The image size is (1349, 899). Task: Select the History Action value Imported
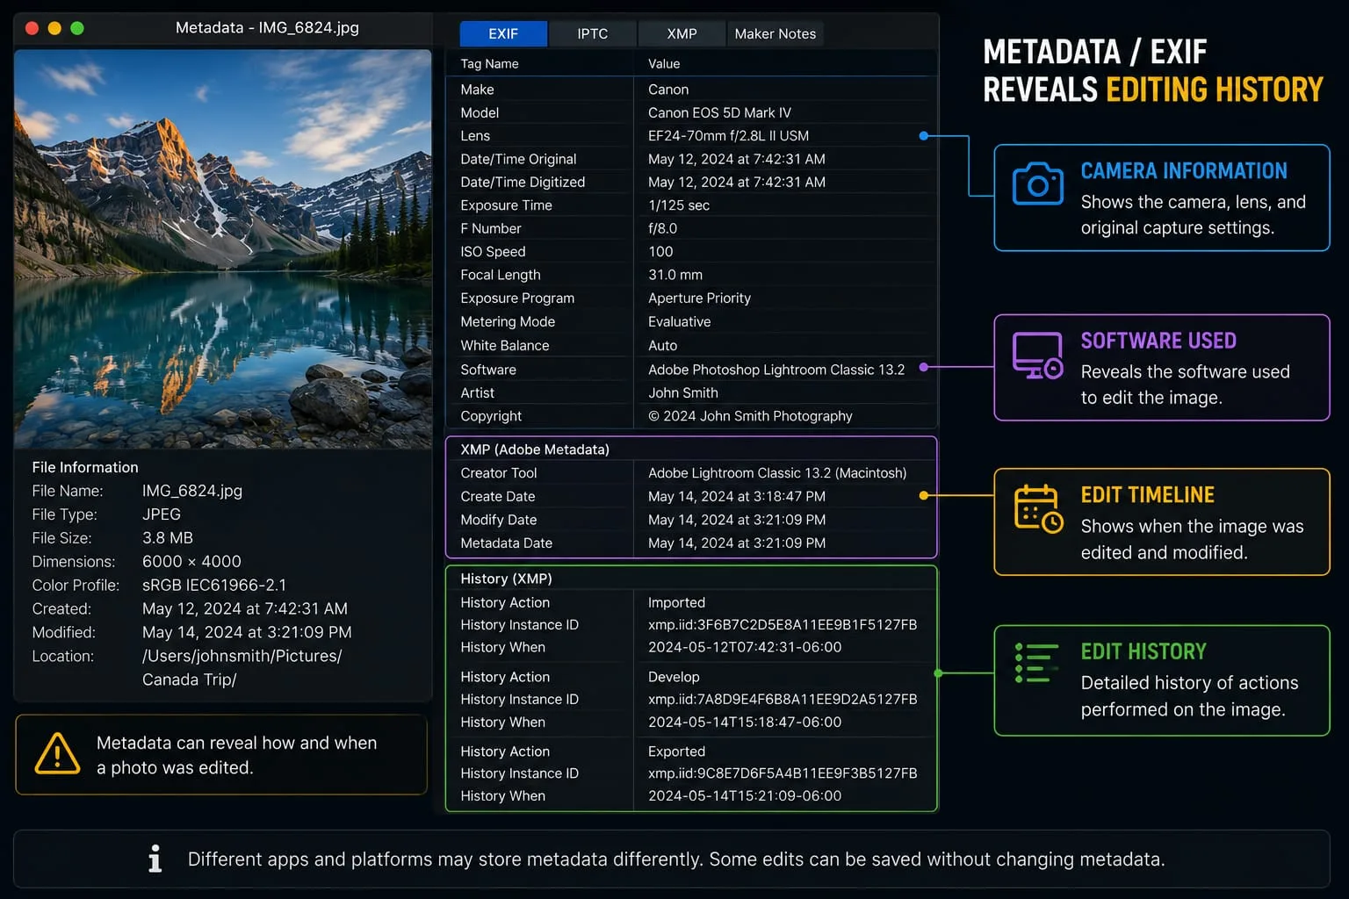click(x=676, y=602)
